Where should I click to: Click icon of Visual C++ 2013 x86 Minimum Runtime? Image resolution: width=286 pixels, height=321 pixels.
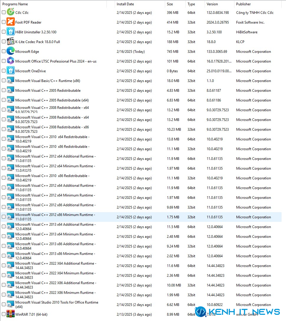coord(10,256)
